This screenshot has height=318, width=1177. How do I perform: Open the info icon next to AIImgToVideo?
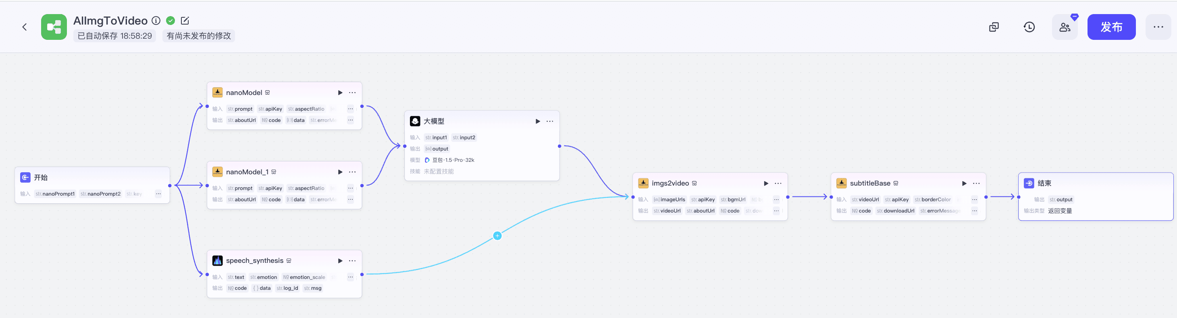tap(156, 21)
